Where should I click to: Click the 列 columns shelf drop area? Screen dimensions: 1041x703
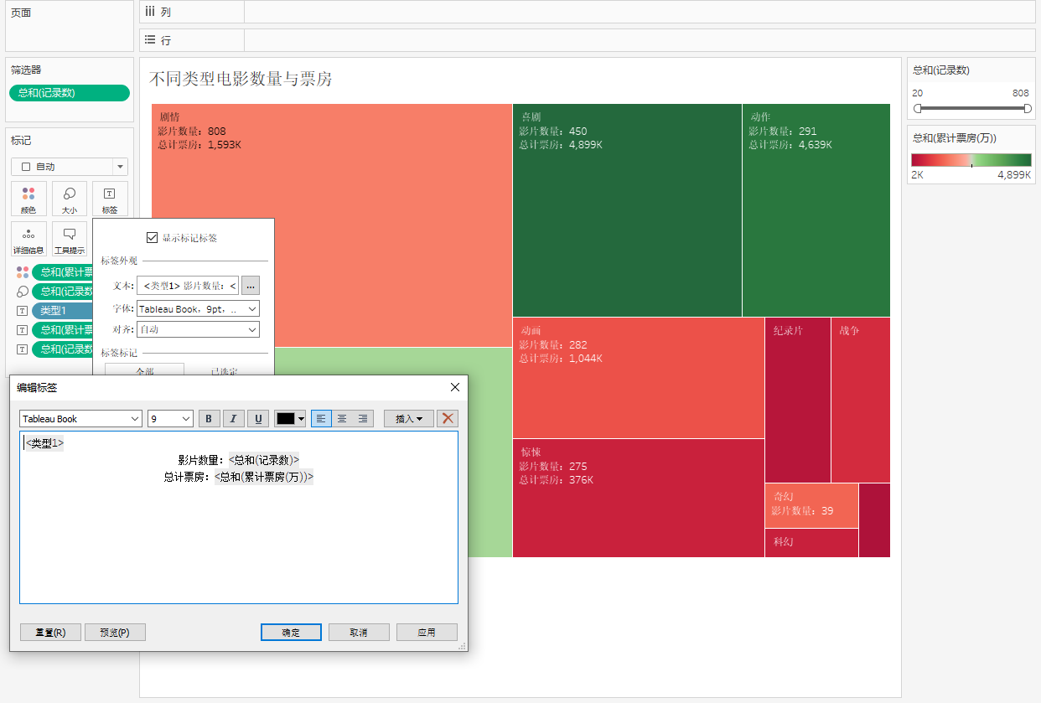(x=639, y=12)
